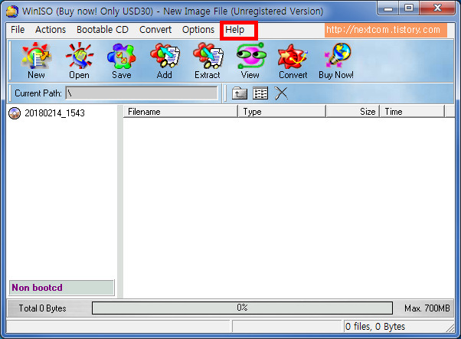Viewport: 461px width, 339px height.
Task: Sort by the Time column header
Action: tap(412, 112)
